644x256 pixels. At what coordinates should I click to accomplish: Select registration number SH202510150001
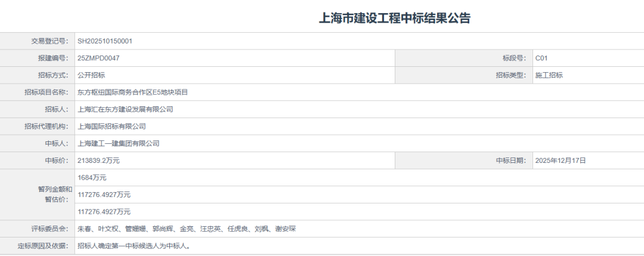click(105, 41)
